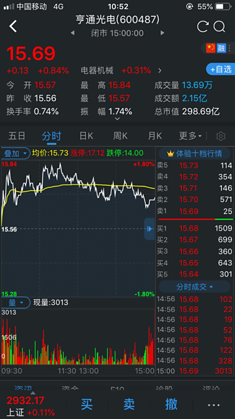Select the 卖1 15.69 order row
Screen dimensions: 235x419
click(x=194, y=211)
